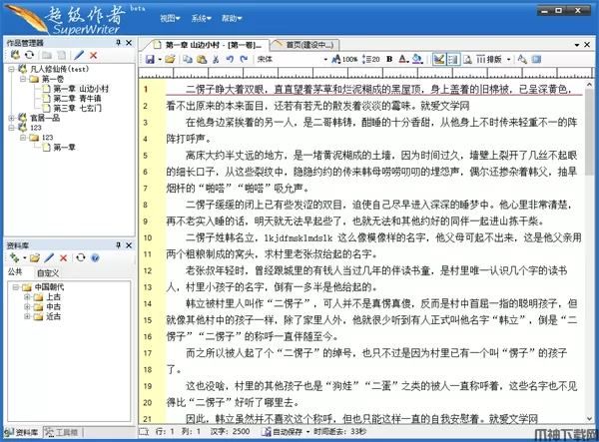Click the print preview magnifier icon

[467, 59]
